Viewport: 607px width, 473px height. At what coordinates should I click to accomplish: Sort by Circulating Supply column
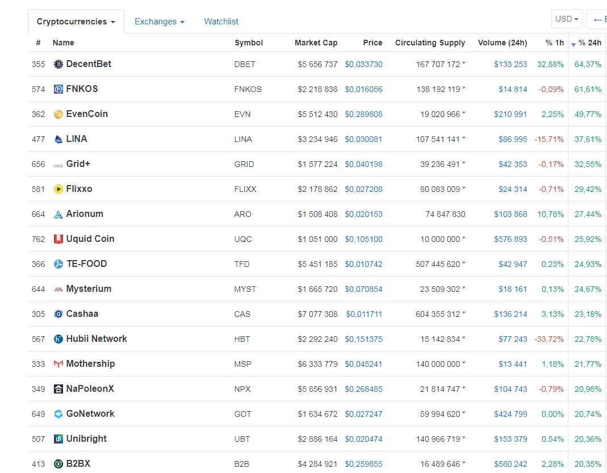pyautogui.click(x=430, y=43)
